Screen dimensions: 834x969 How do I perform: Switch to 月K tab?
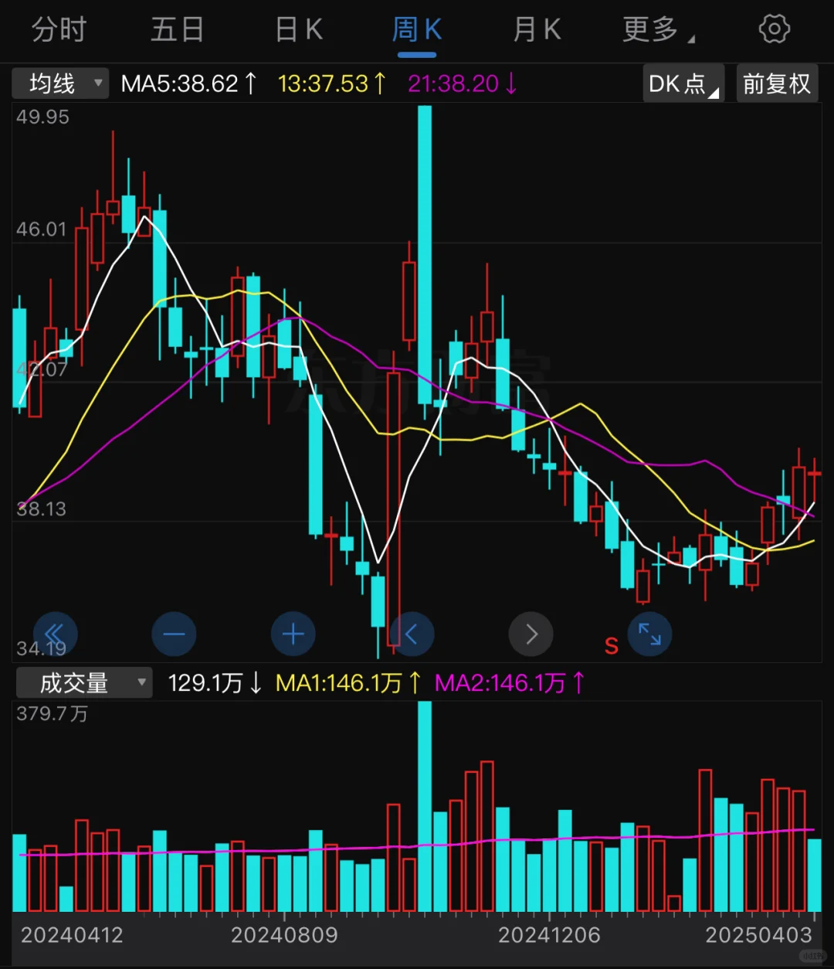pyautogui.click(x=536, y=30)
